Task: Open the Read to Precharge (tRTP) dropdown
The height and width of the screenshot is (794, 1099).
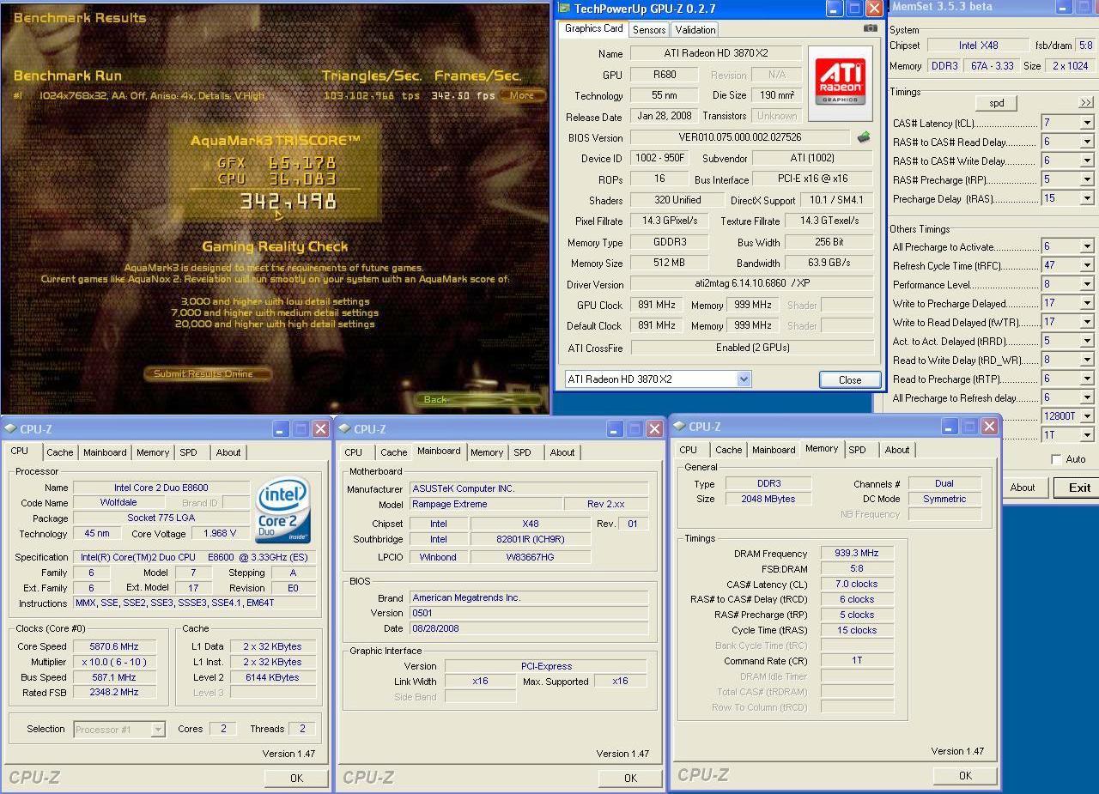Action: point(1086,379)
